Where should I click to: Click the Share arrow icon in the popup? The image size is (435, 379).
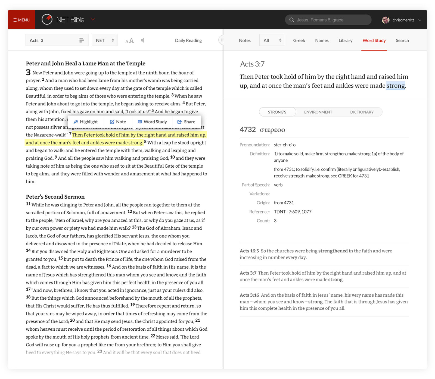click(179, 122)
